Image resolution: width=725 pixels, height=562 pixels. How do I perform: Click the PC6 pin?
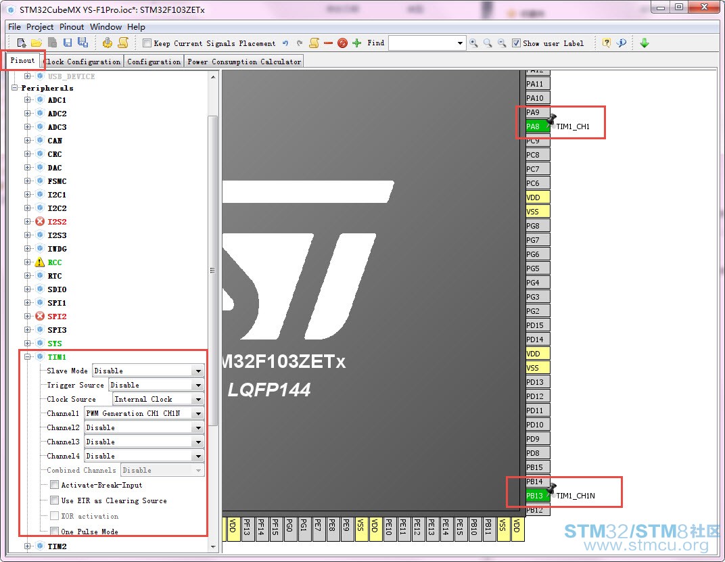coord(537,183)
